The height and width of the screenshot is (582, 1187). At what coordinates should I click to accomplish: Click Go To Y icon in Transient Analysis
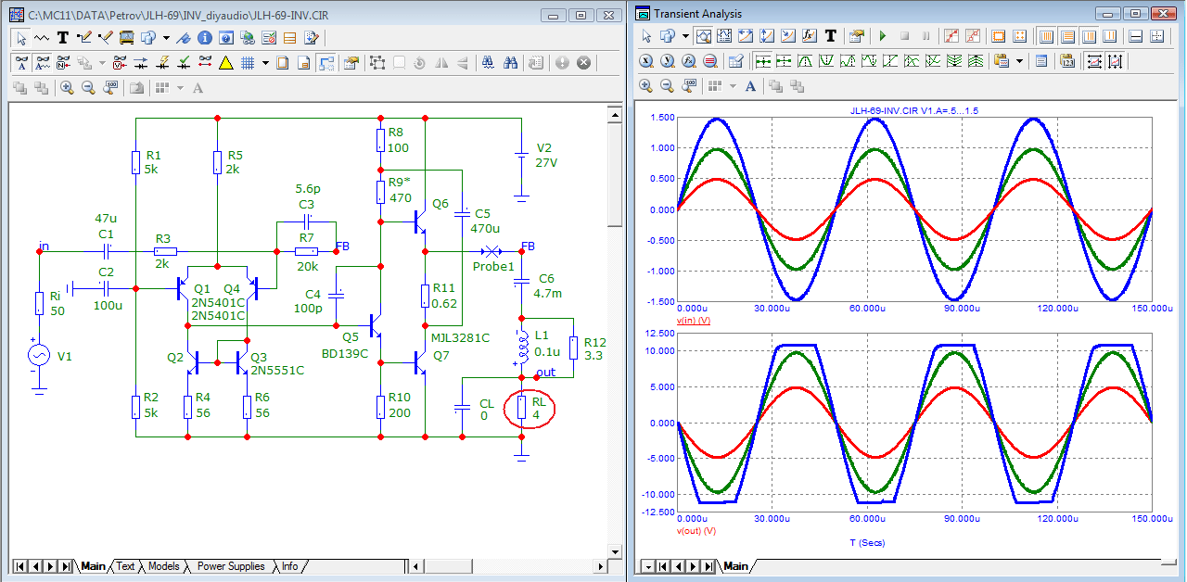tap(668, 61)
